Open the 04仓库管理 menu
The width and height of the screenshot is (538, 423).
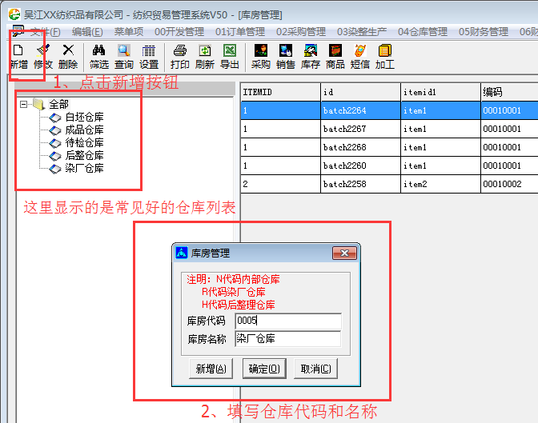click(x=423, y=32)
